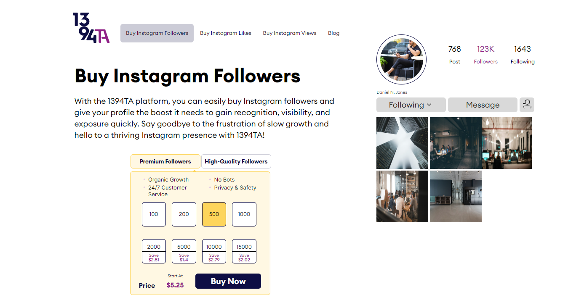Select the 500 followers option

coord(214,214)
